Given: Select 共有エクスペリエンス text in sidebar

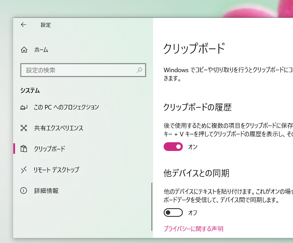Looking at the screenshot, I should click(x=58, y=128).
